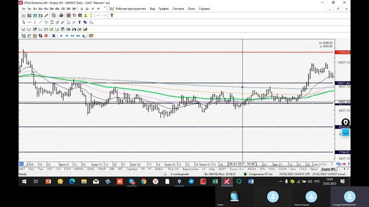Click the lightbulb floating icon on chart
Screen dimensions: 369x207
point(345,122)
